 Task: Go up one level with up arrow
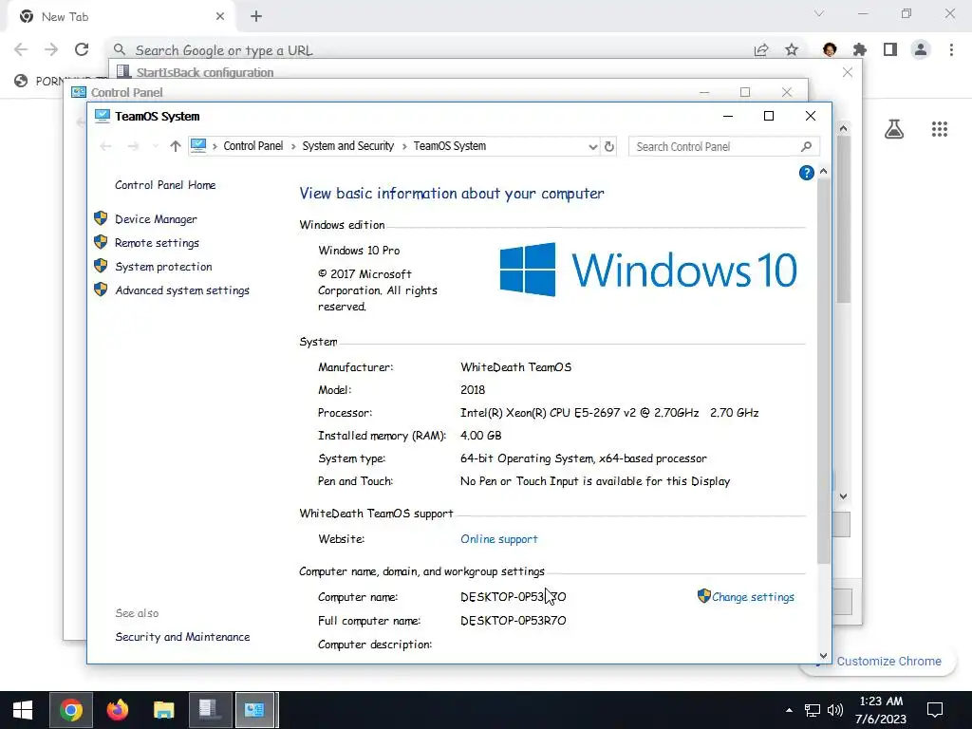(176, 146)
